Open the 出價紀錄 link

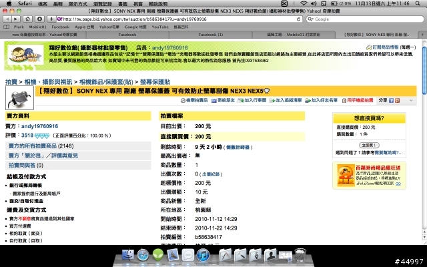coord(211,174)
